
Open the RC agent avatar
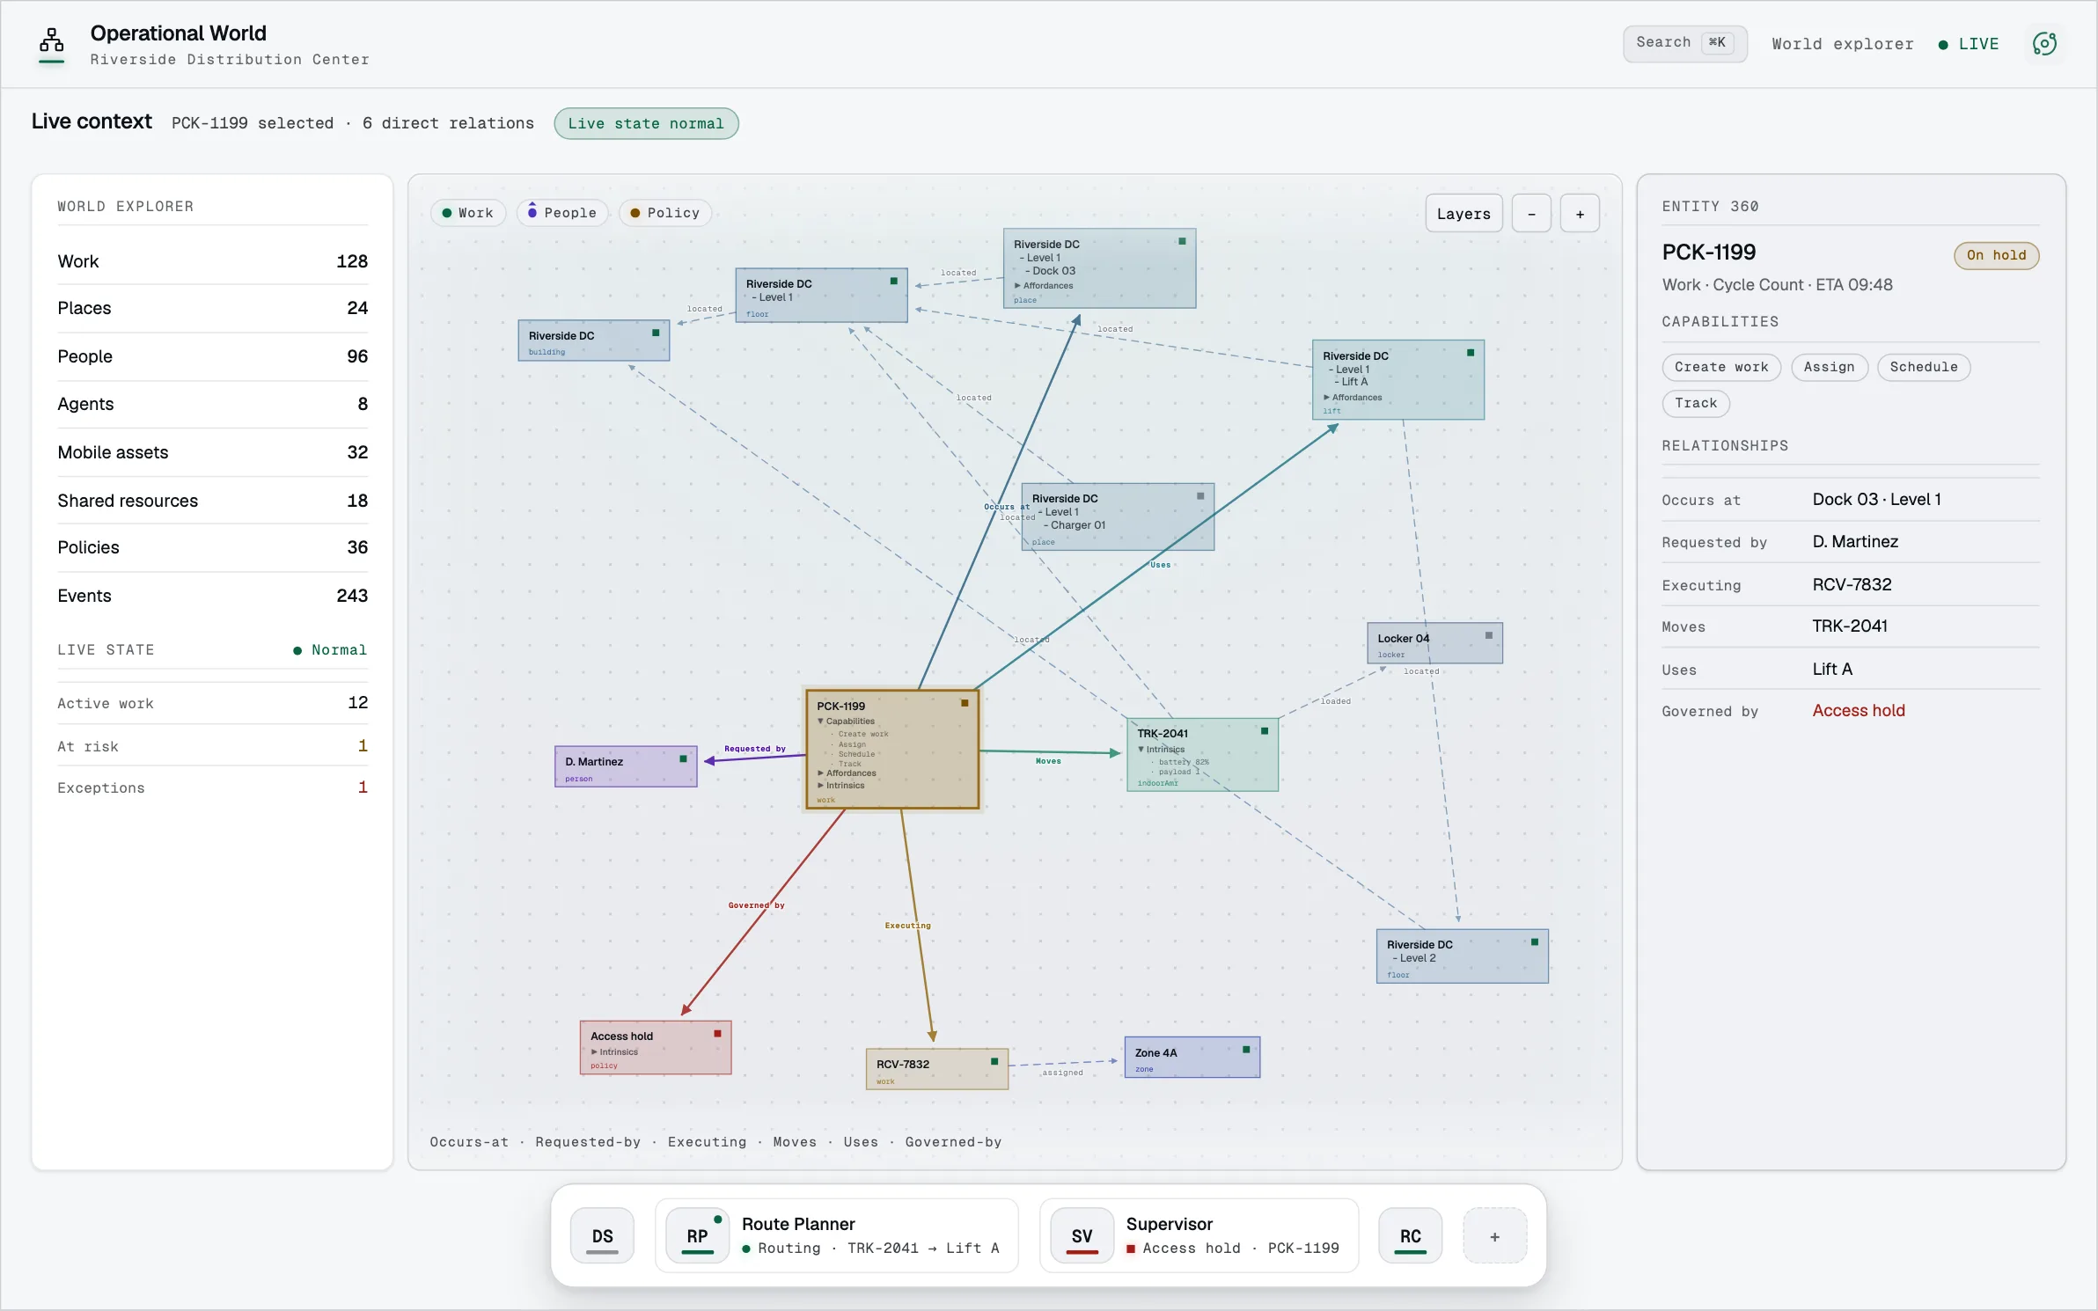(1410, 1235)
